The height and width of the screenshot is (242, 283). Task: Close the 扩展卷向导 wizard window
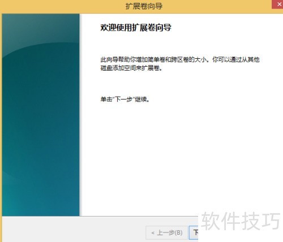pyautogui.click(x=277, y=4)
